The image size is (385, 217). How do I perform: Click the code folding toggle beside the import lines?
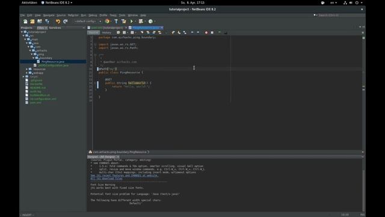pyautogui.click(x=95, y=45)
